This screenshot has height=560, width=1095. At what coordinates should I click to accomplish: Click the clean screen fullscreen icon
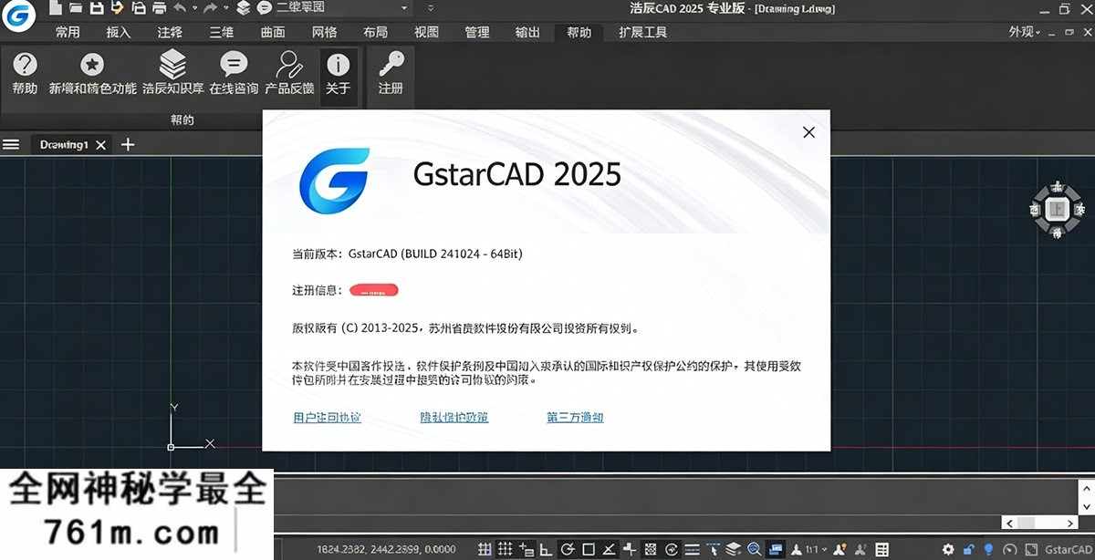(x=1031, y=550)
